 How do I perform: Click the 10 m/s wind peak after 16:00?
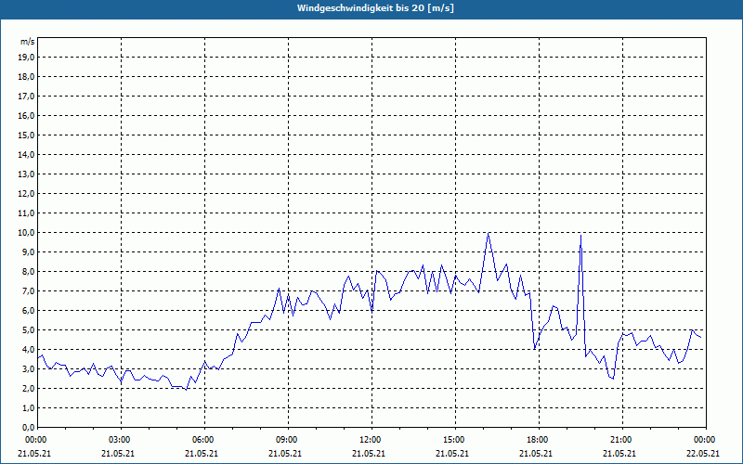489,233
